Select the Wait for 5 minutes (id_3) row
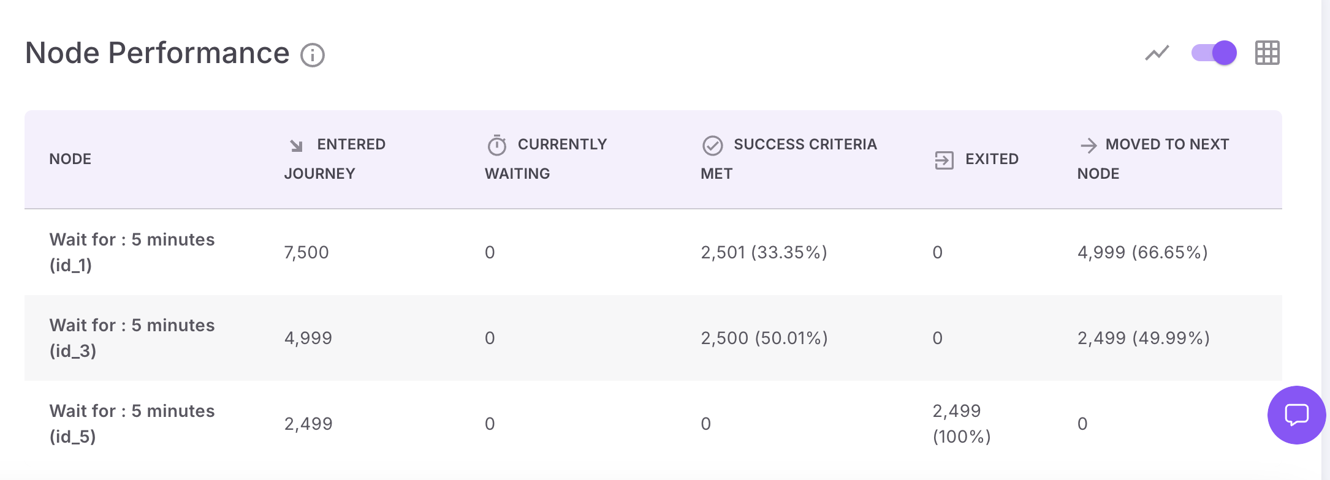 (x=132, y=338)
